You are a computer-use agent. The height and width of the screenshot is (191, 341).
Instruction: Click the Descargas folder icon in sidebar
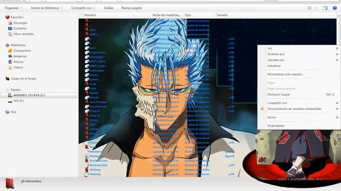click(x=10, y=23)
